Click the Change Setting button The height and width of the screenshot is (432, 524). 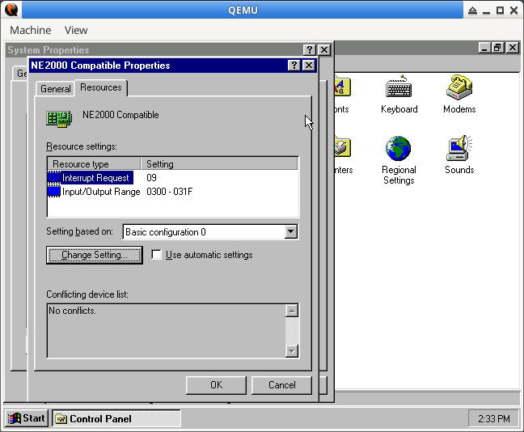(x=95, y=255)
